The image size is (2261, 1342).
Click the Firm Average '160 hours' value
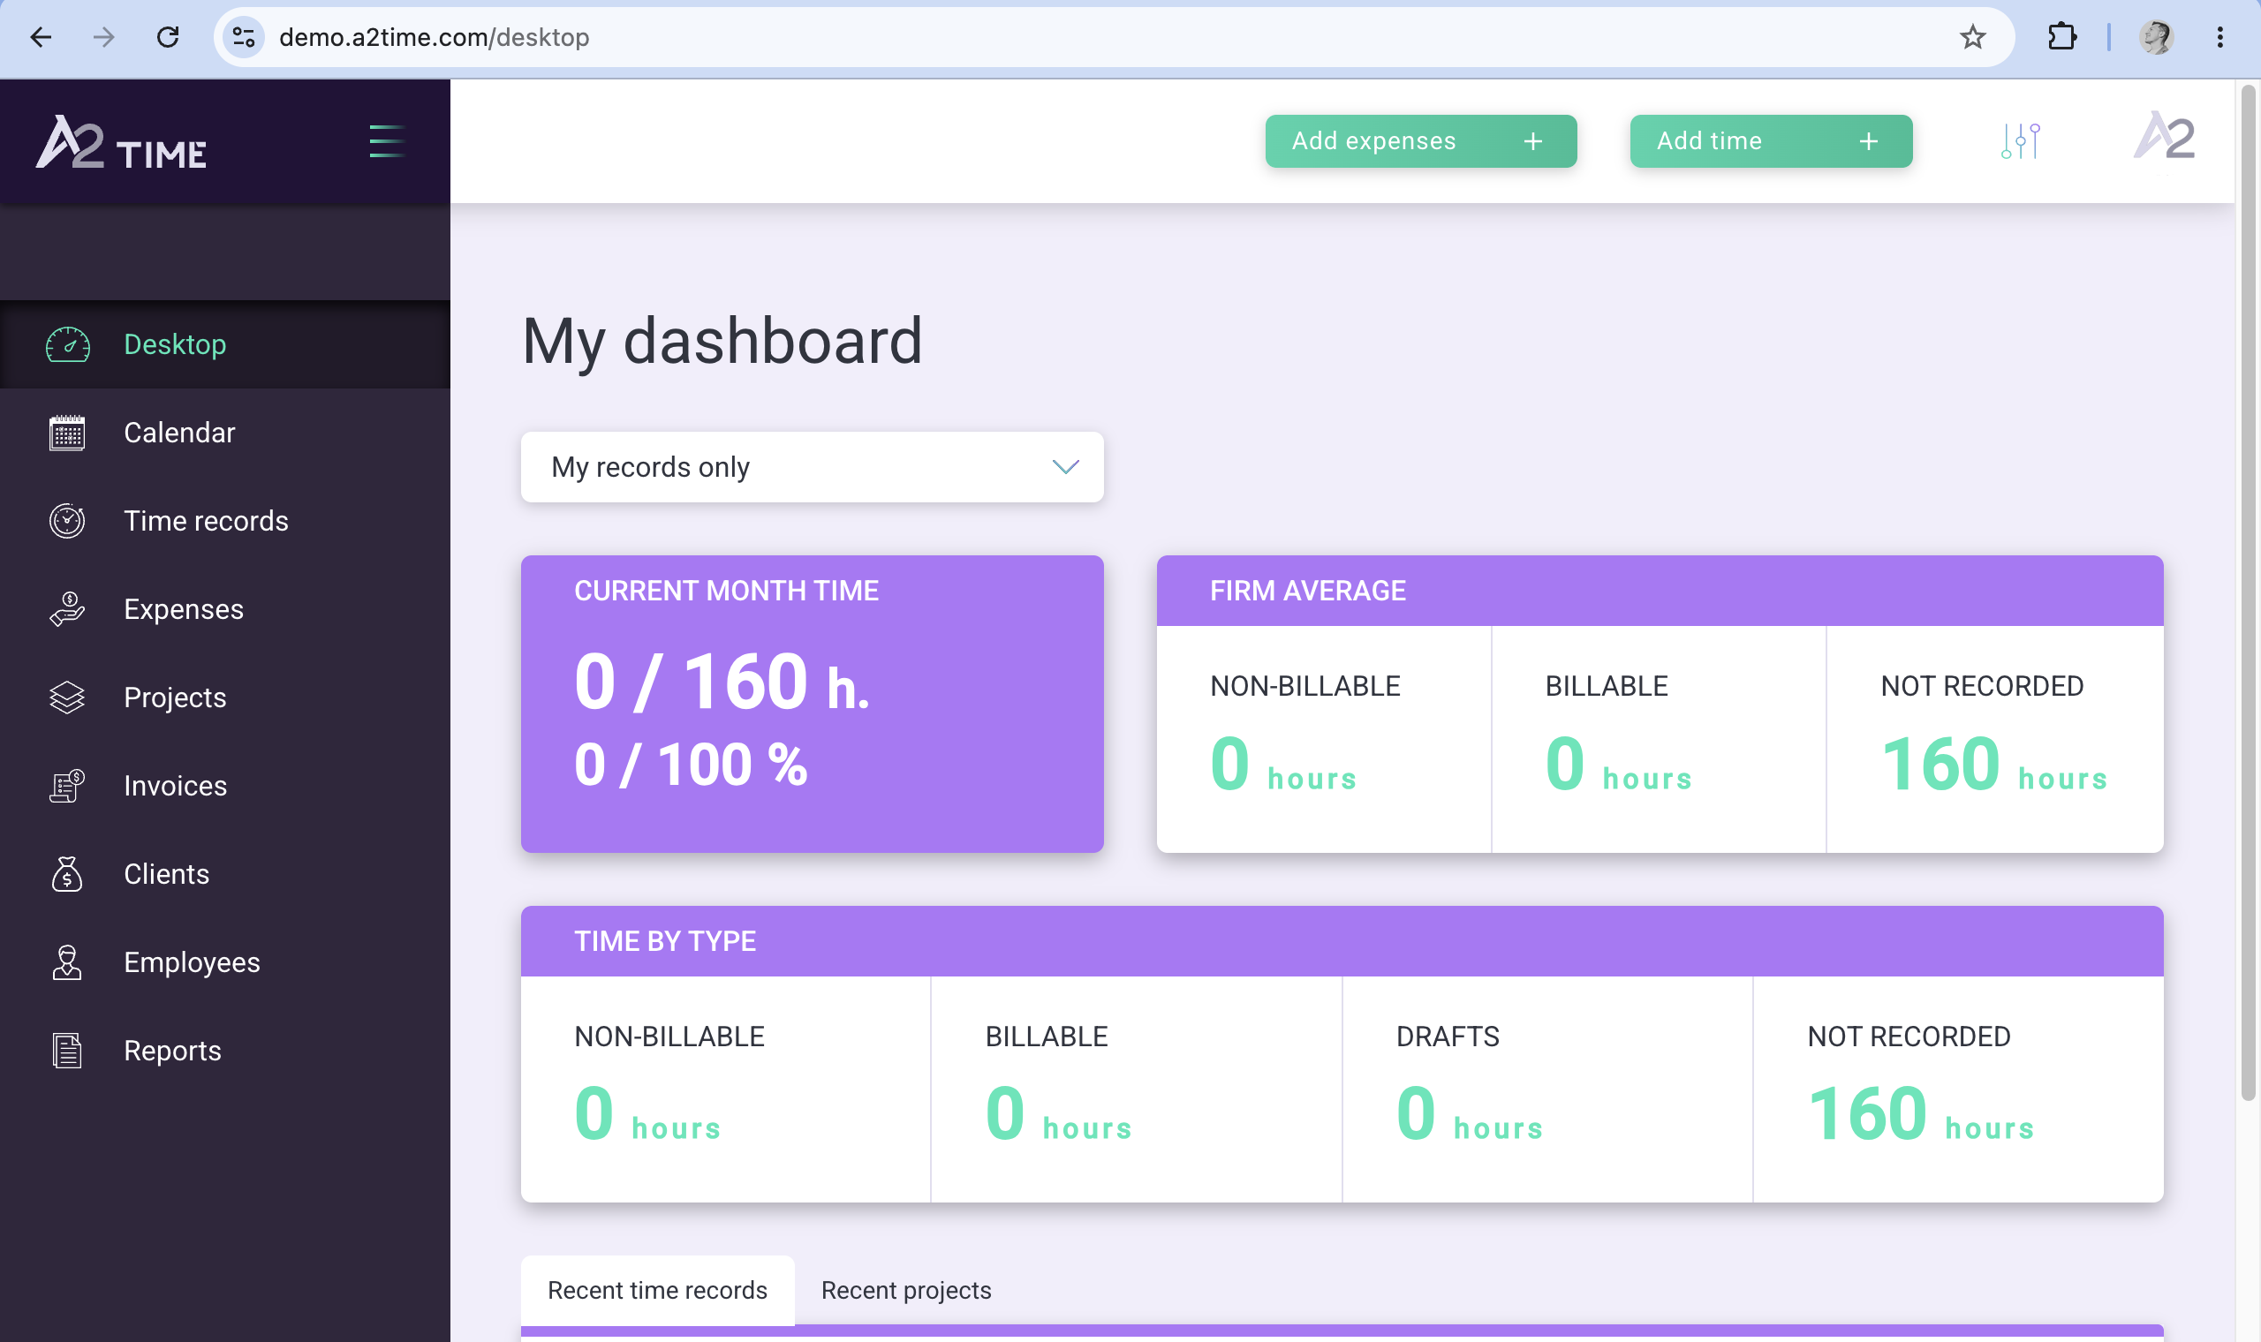(x=1994, y=765)
